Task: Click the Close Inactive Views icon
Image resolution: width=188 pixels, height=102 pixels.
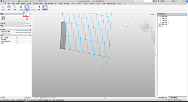Action: click(x=42, y=1)
